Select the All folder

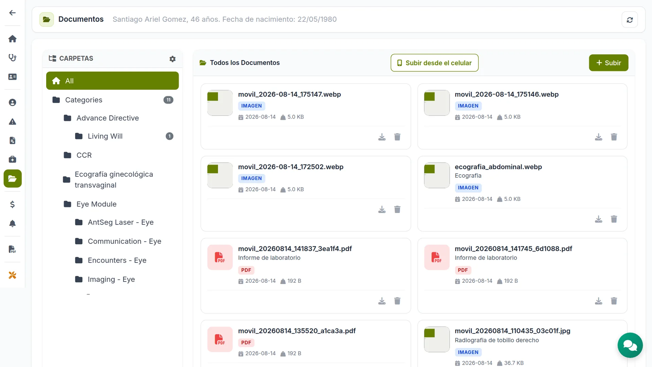(112, 81)
